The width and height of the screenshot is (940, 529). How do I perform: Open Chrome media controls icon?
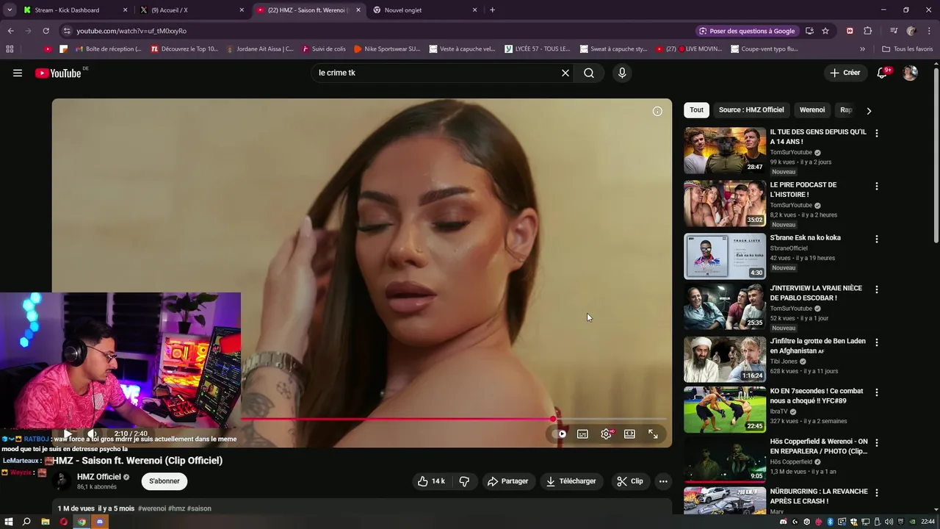[x=894, y=31]
